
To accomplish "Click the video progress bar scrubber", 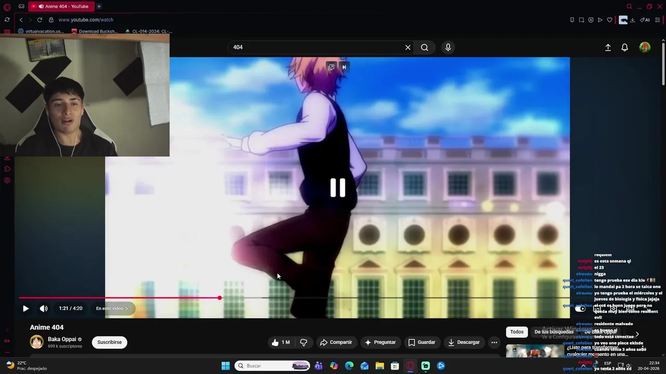I will click(220, 298).
